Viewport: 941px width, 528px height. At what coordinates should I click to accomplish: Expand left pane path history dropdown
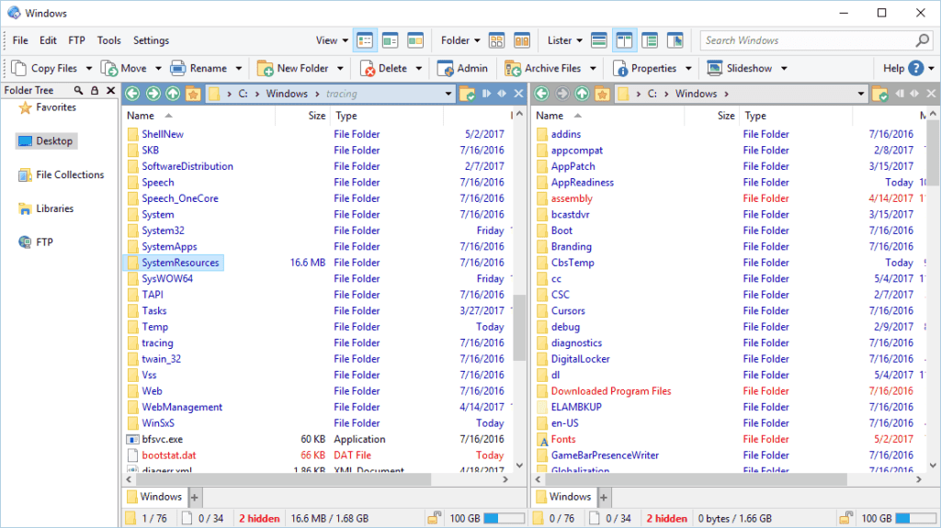tap(449, 94)
